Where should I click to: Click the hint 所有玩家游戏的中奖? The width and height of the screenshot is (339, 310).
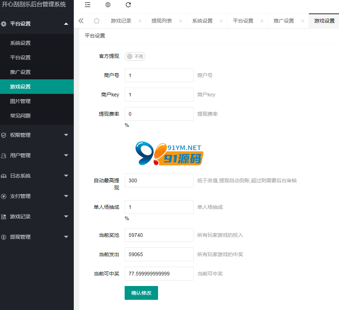click(220, 254)
